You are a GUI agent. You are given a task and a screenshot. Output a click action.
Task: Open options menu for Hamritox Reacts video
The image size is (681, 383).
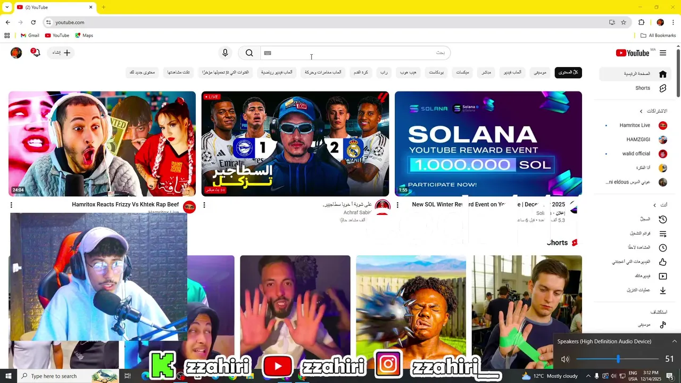click(11, 205)
